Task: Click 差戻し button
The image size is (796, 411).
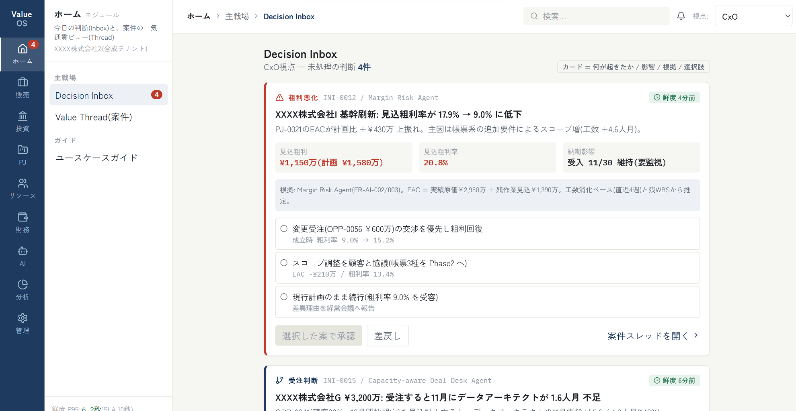Action: click(388, 336)
